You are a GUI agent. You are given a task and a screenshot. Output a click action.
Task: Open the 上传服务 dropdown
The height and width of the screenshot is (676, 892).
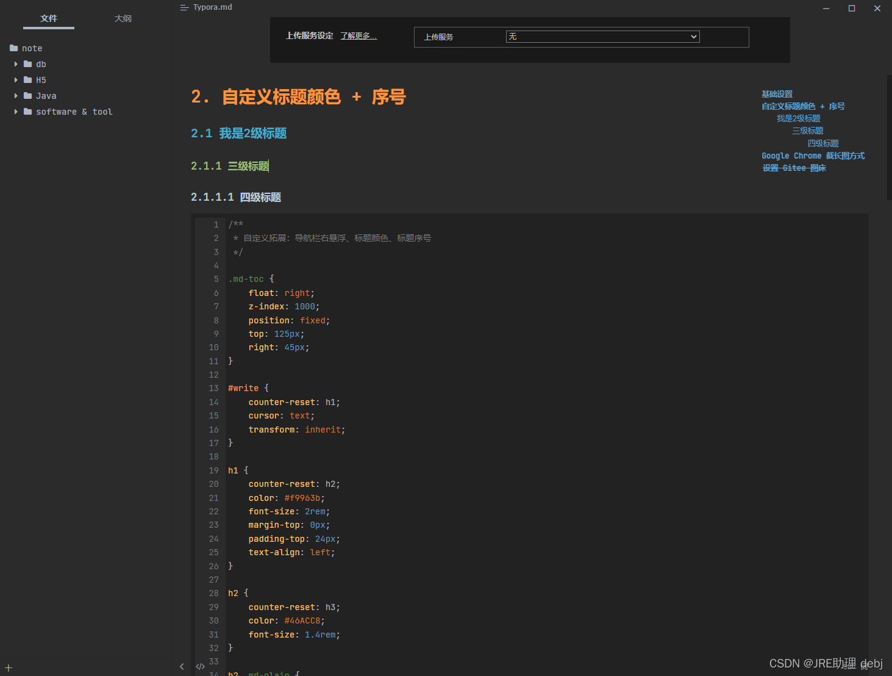[602, 37]
